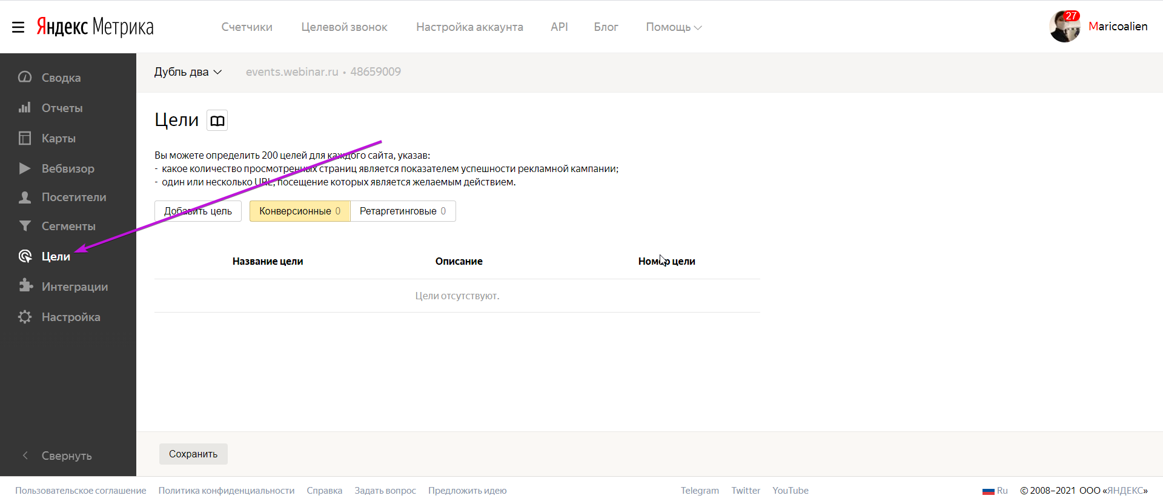Click the Ru language selector
The height and width of the screenshot is (504, 1163).
(1002, 491)
